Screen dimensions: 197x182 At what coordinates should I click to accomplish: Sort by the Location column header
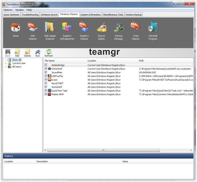tap(112, 61)
